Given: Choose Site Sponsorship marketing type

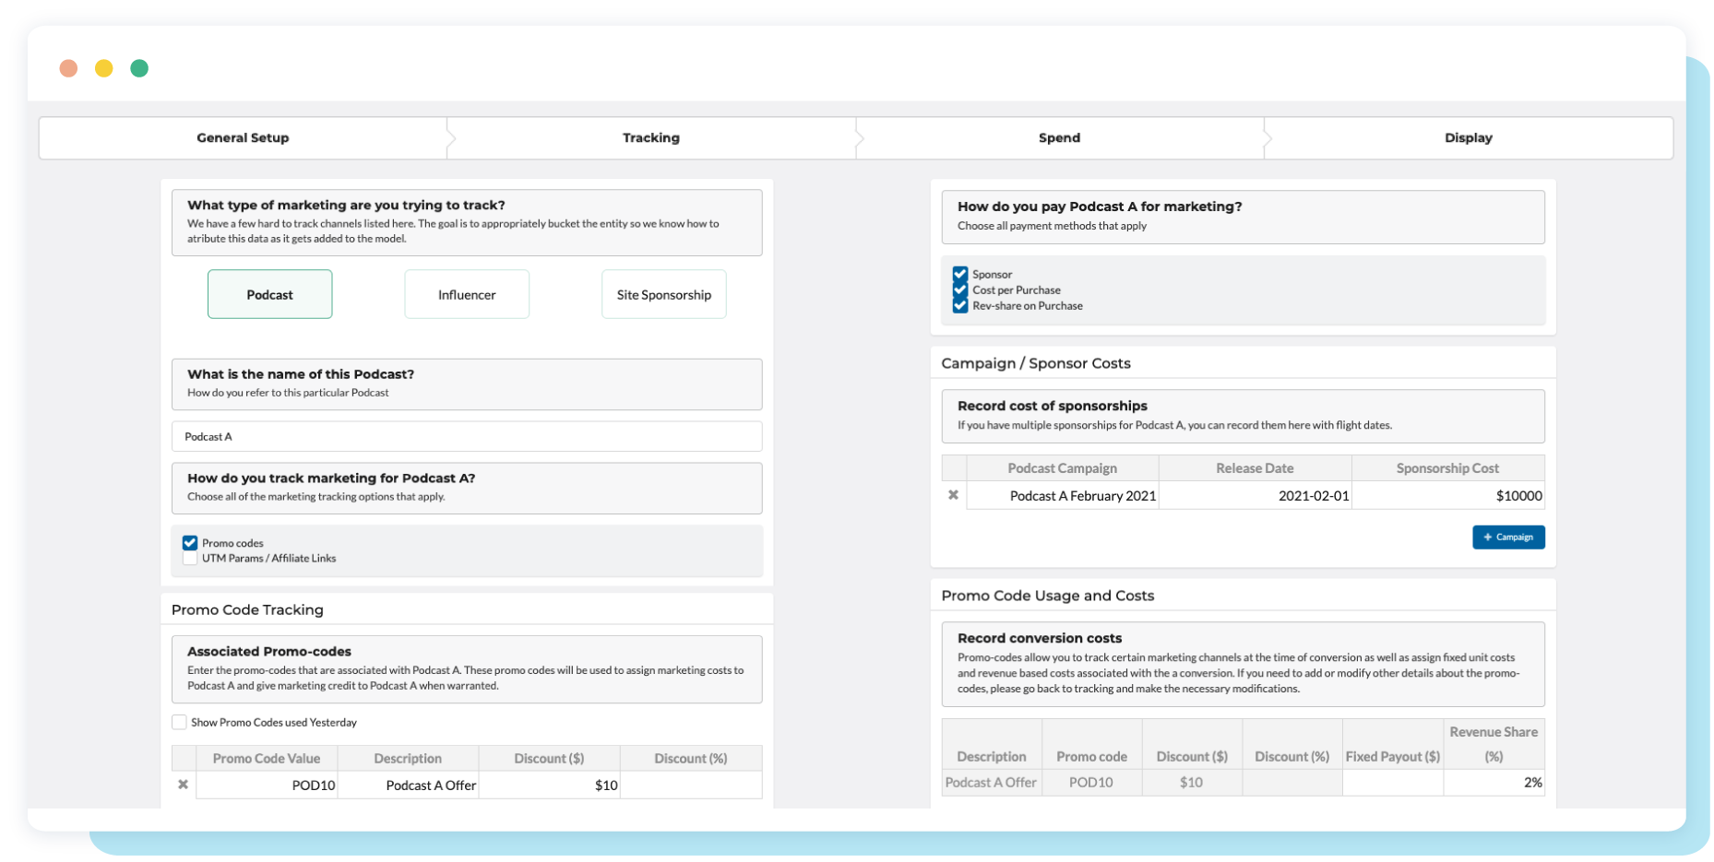Looking at the screenshot, I should (664, 294).
